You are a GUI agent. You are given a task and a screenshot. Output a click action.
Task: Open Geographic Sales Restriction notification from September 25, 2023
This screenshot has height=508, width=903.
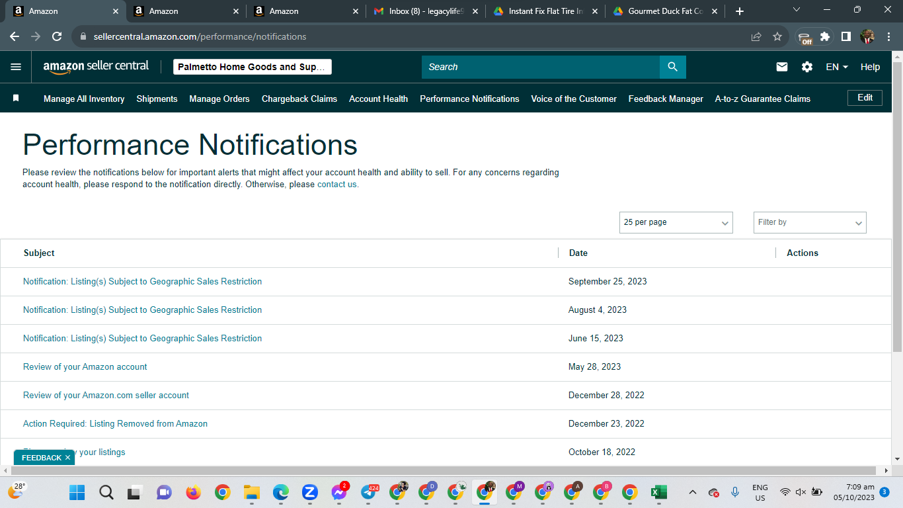[x=142, y=282]
